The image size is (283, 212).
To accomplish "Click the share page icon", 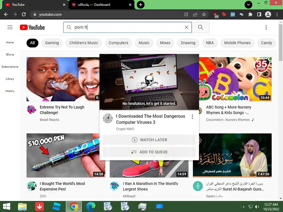I will 195,14.
